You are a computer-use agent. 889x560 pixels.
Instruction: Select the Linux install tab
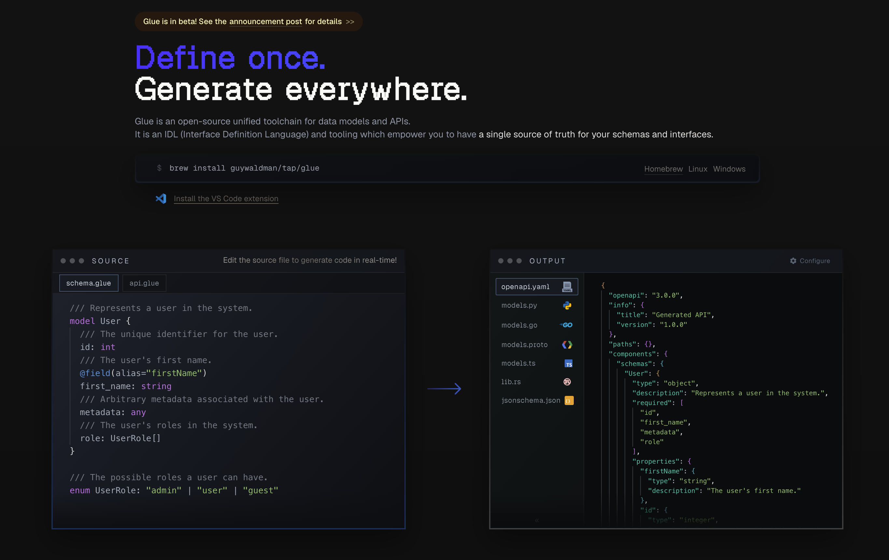(698, 169)
